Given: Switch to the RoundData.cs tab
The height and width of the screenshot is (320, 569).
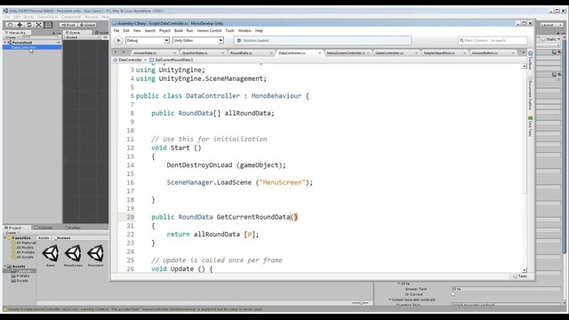Looking at the screenshot, I should (241, 53).
